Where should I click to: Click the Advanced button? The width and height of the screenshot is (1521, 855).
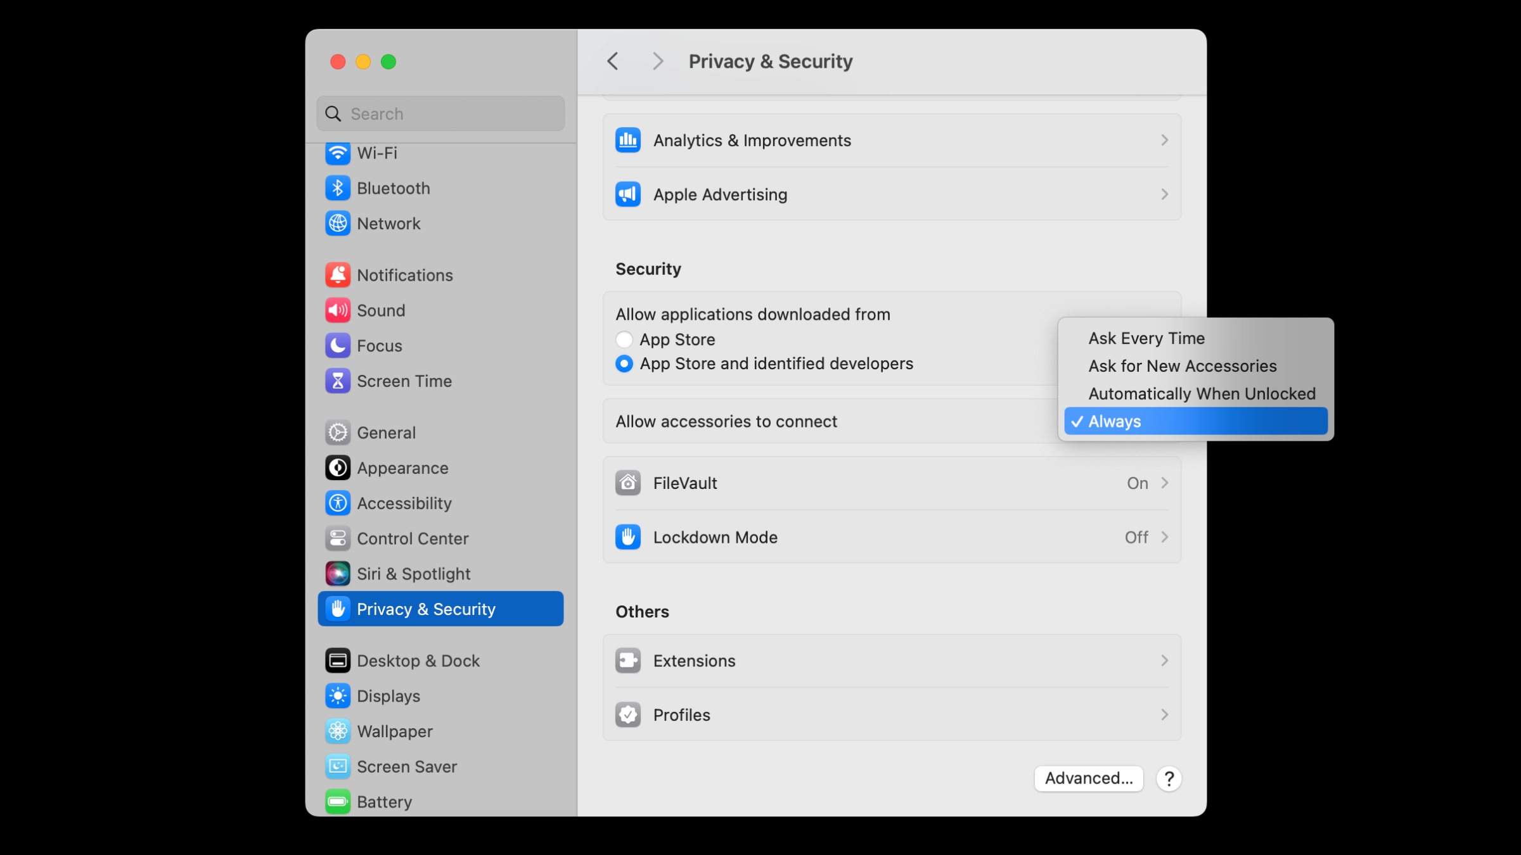coord(1088,778)
